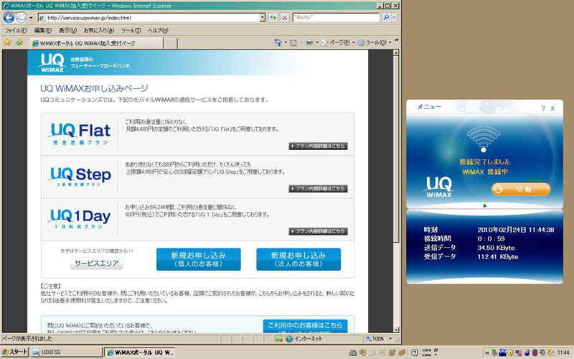
Task: Expand the Home button dropdown arrow
Action: tap(286, 43)
